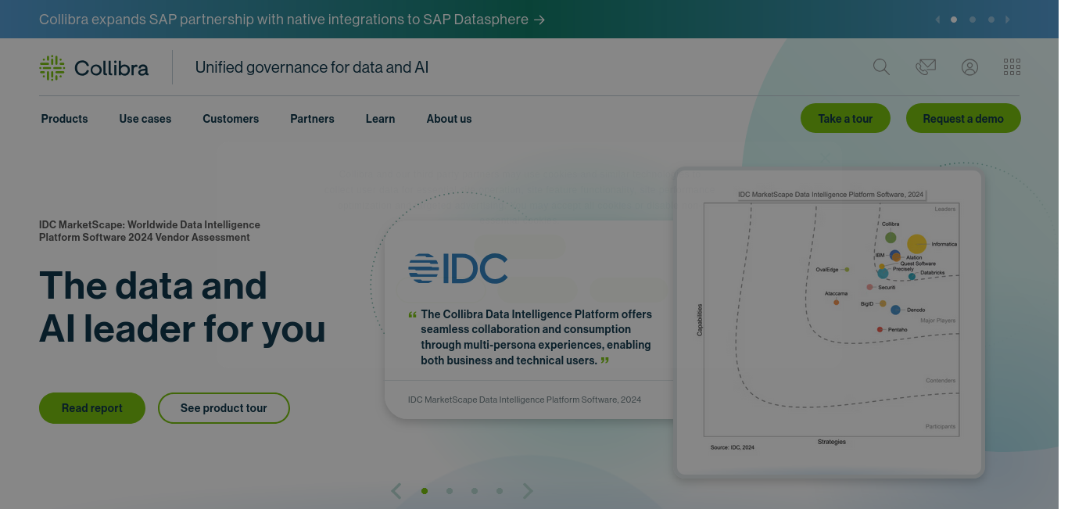This screenshot has height=509, width=1068.
Task: Open the About us menu
Action: 449,119
